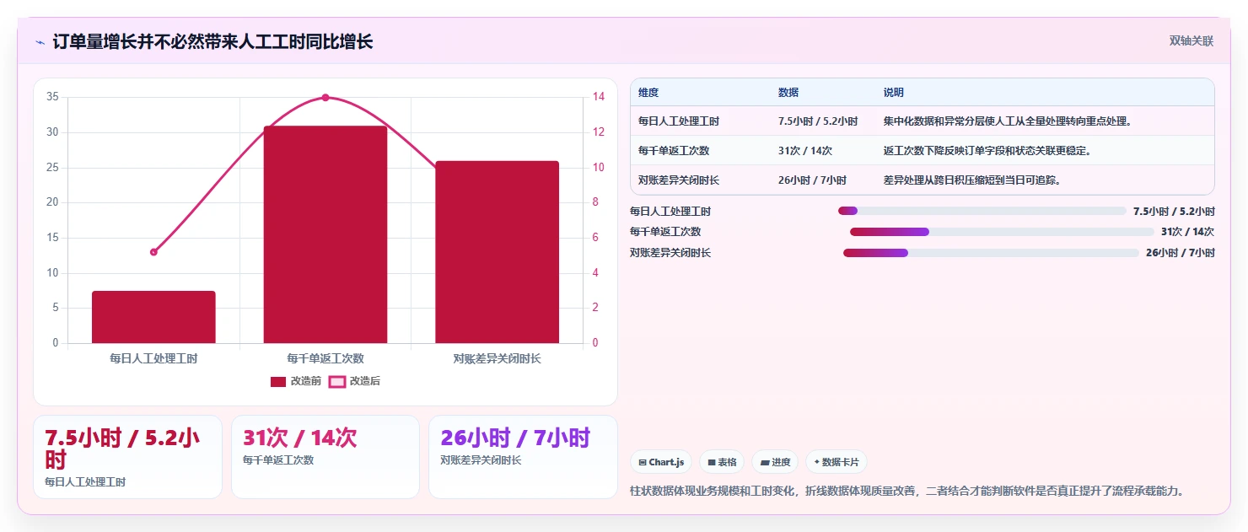Click the Chart.js tag chip

[x=661, y=462]
